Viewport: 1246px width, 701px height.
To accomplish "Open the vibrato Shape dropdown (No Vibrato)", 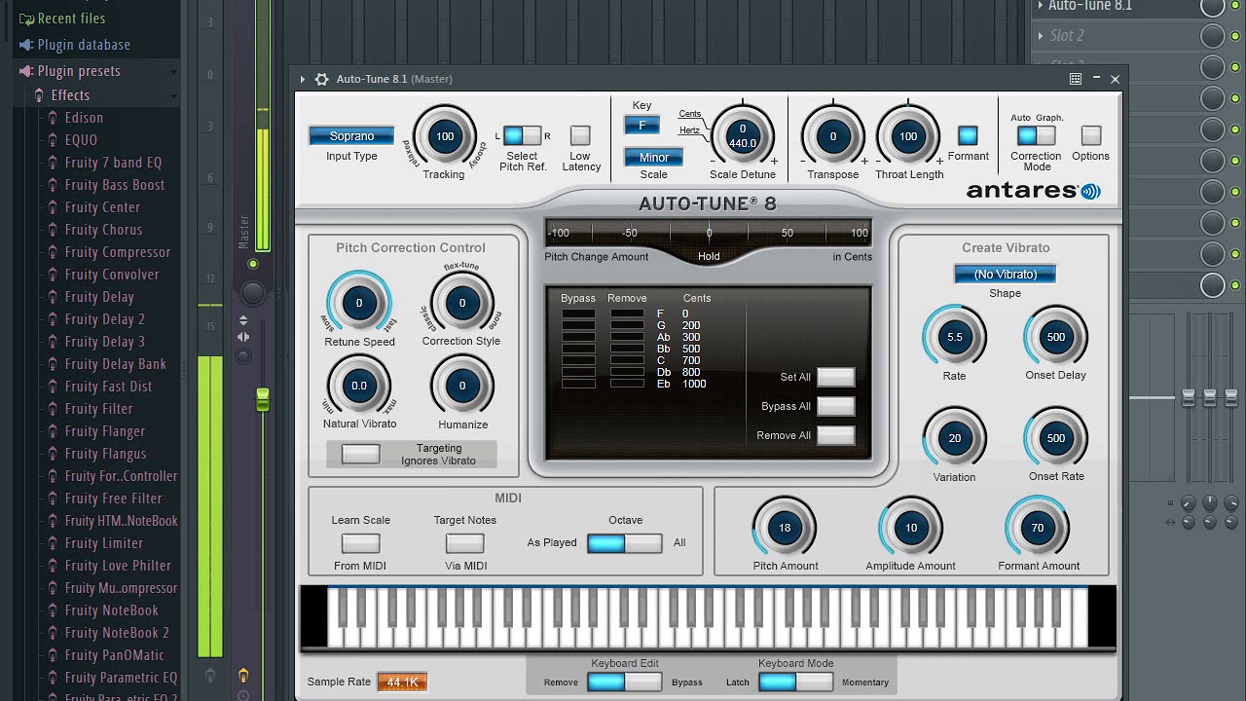I will (x=1005, y=275).
